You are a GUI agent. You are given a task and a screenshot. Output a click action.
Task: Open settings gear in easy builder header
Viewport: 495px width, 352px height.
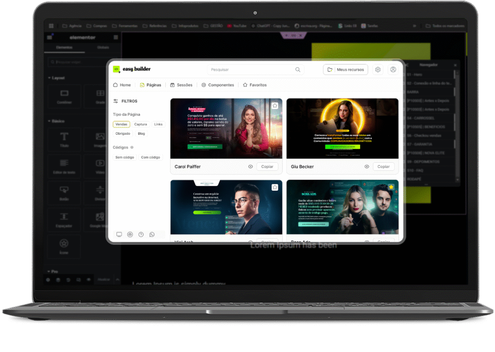[x=378, y=70]
